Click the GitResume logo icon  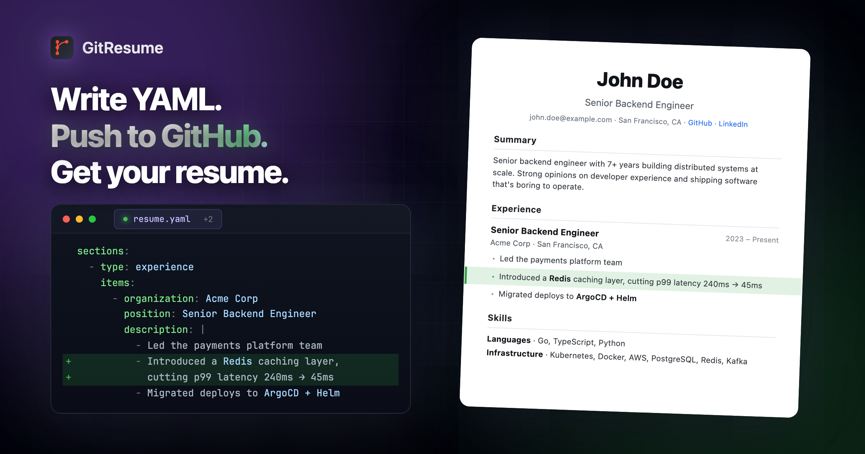click(x=62, y=48)
